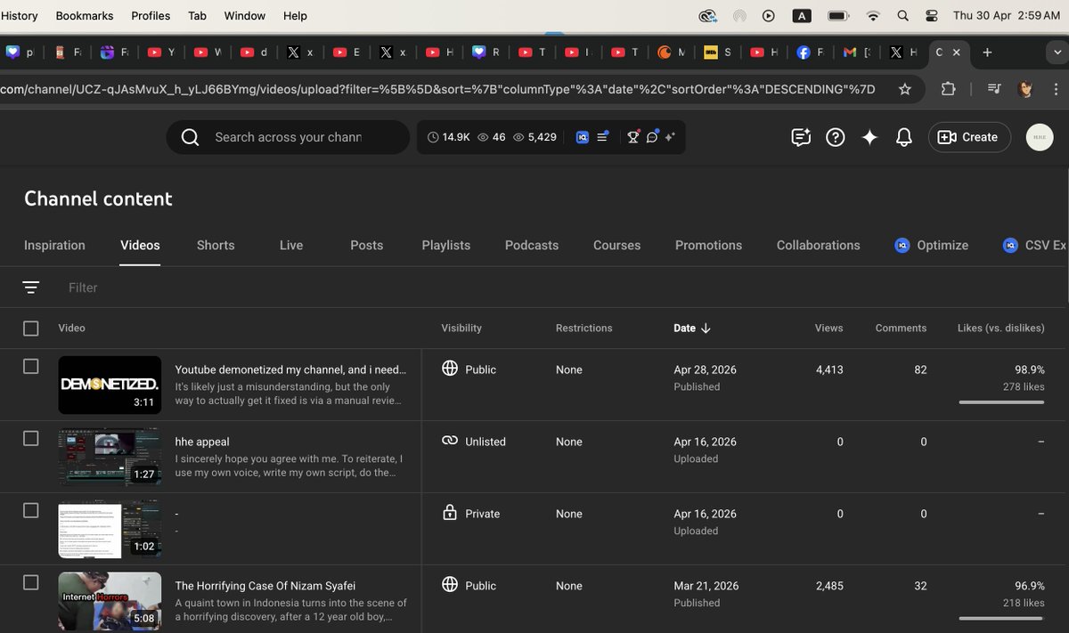1069x633 pixels.
Task: Expand the browser tab search chevron
Action: (1057, 53)
